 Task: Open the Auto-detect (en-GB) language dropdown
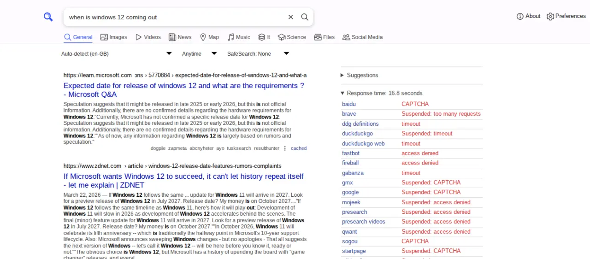tap(117, 54)
